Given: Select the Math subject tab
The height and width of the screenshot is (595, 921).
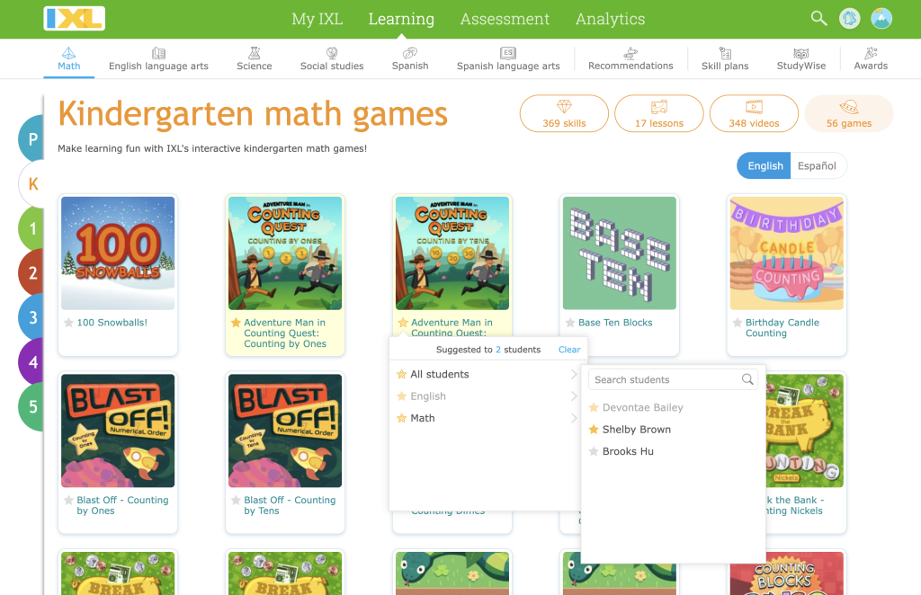Looking at the screenshot, I should (x=68, y=58).
